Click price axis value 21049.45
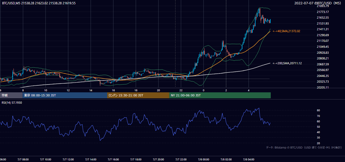345x162 pixels. point(323,47)
